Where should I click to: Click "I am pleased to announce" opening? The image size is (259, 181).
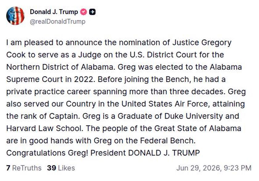pyautogui.click(x=54, y=43)
